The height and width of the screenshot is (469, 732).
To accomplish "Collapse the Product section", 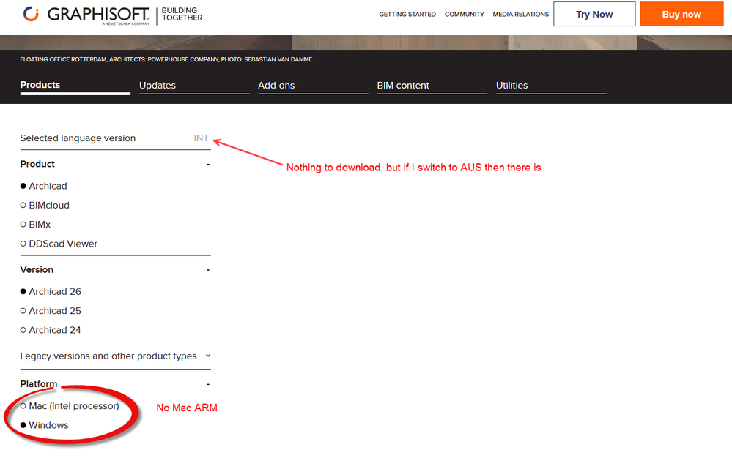I will coord(208,164).
